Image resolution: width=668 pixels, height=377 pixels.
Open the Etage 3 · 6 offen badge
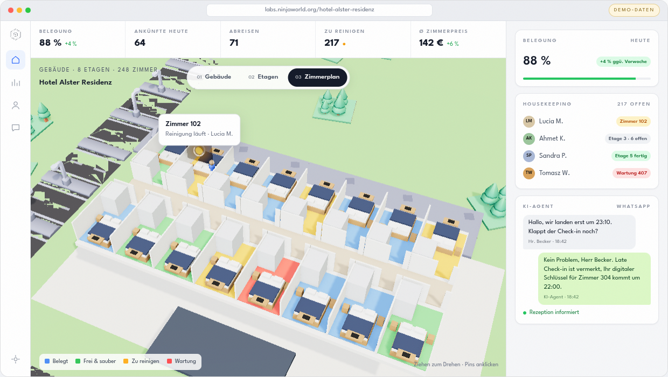(628, 138)
